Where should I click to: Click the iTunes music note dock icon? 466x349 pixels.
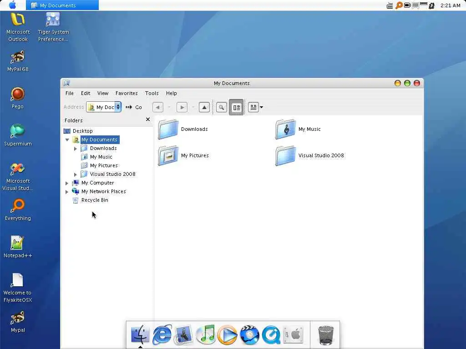coord(205,334)
